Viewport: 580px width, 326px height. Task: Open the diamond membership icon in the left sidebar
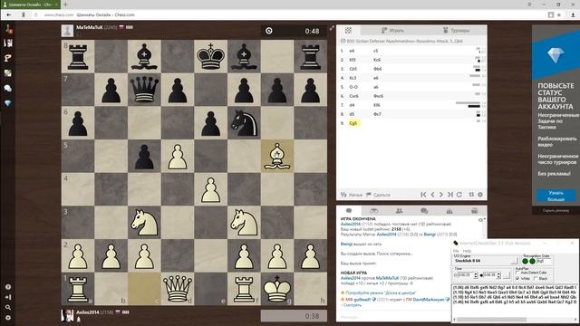tap(8, 103)
